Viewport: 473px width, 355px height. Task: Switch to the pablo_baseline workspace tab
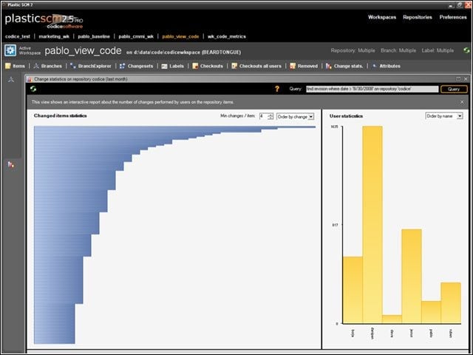pyautogui.click(x=94, y=36)
